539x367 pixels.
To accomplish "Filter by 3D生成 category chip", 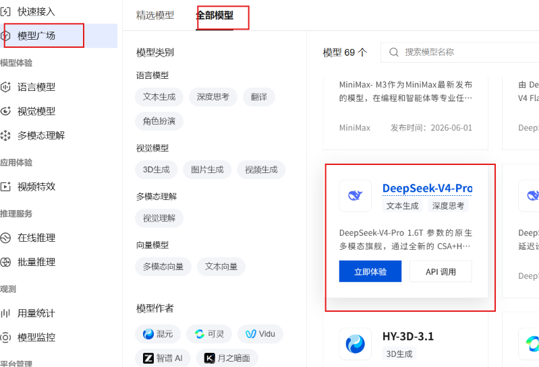I will pos(157,170).
